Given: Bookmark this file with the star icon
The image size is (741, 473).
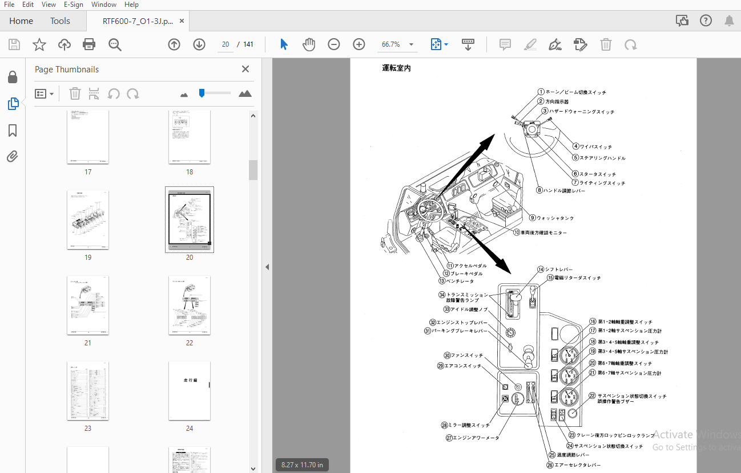Looking at the screenshot, I should click(x=39, y=44).
